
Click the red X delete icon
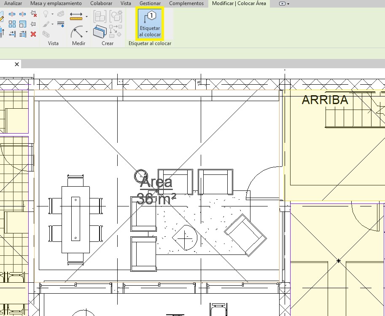point(33,34)
